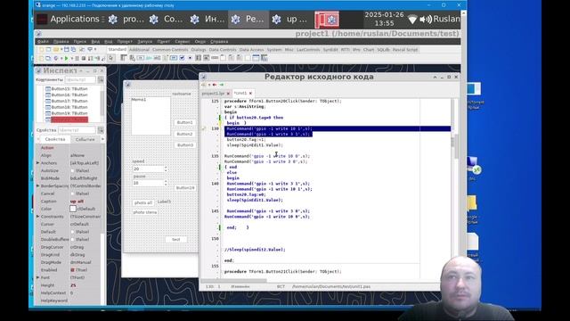
Task: Open the dropdown arrow beside Open icon
Action: [61, 49]
